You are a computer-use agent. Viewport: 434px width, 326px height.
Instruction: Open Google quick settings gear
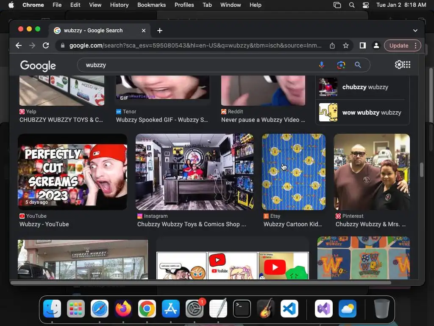tap(399, 65)
